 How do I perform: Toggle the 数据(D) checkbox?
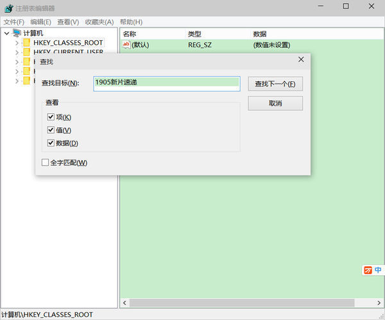pos(51,143)
